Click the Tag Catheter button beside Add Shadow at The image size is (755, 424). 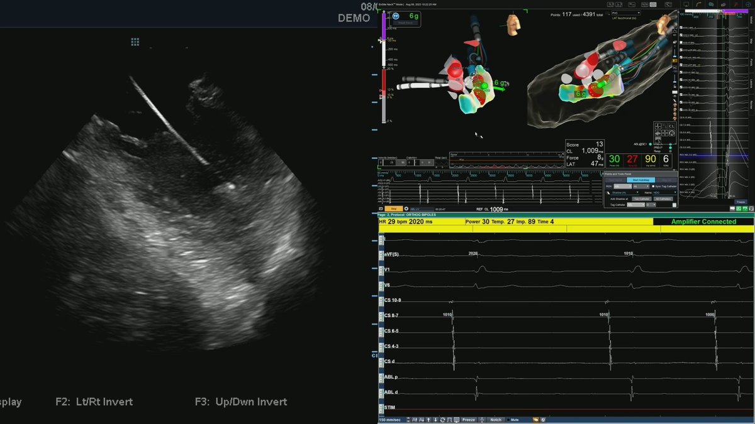pyautogui.click(x=642, y=198)
